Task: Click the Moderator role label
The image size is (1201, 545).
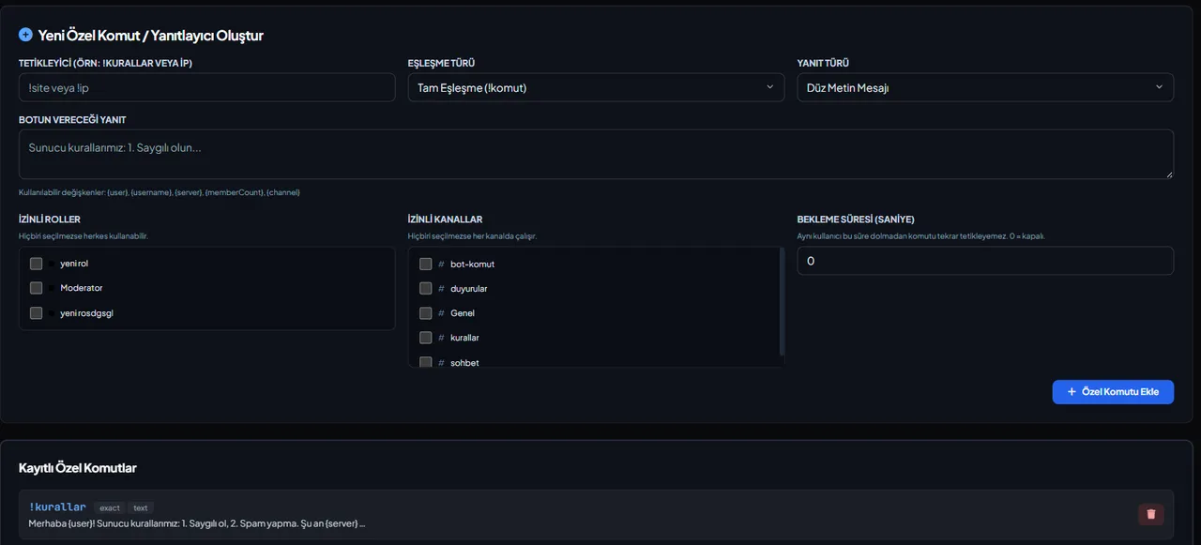Action: point(82,288)
